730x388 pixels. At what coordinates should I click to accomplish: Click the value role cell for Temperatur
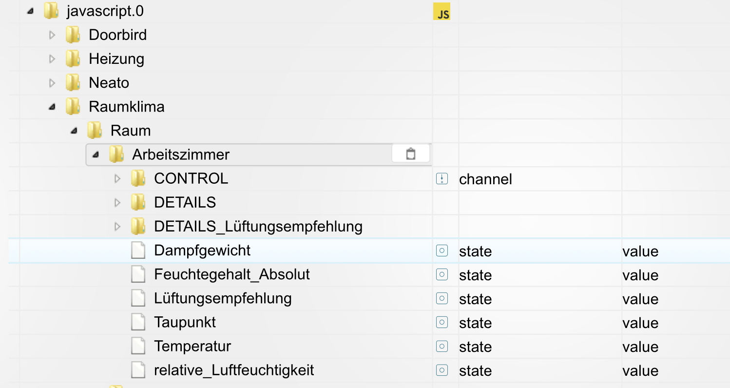[x=640, y=347]
